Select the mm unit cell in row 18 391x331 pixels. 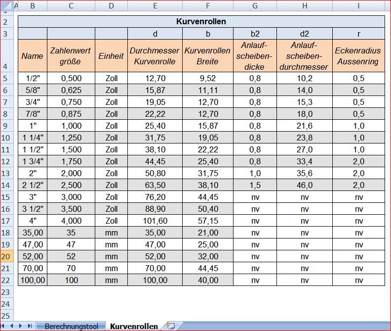pos(111,233)
